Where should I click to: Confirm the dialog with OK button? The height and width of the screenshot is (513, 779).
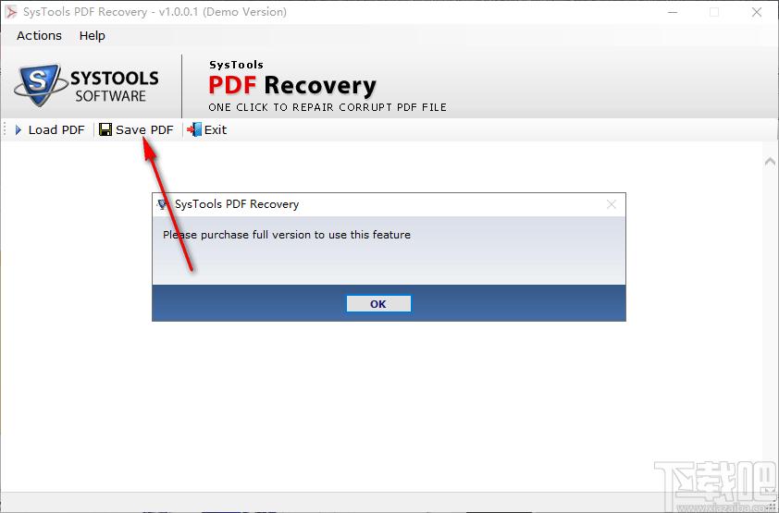pos(378,303)
